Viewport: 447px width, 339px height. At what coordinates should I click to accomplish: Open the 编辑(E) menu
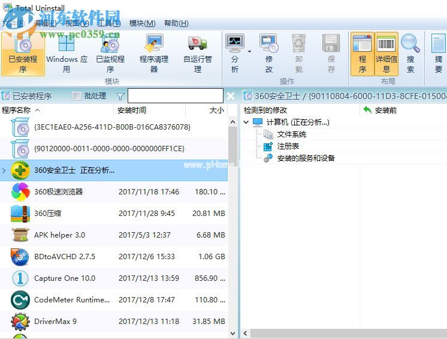(x=45, y=23)
